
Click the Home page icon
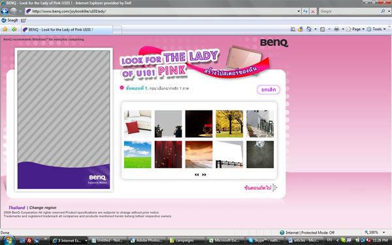click(309, 29)
